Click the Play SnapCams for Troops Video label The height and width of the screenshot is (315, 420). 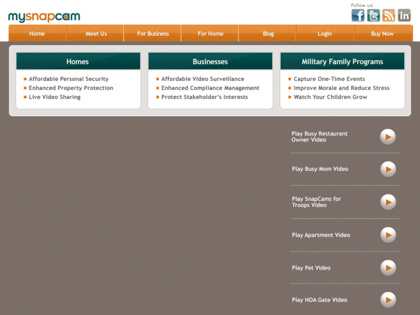[x=317, y=202]
